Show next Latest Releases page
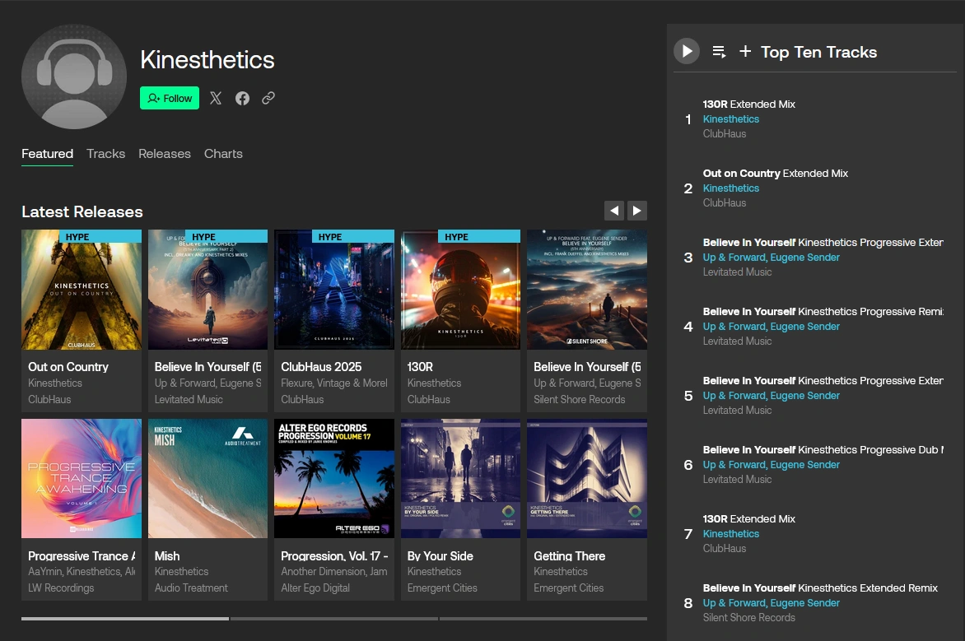The image size is (965, 641). point(637,211)
